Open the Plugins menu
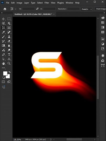106x141 pixels. (60, 3)
